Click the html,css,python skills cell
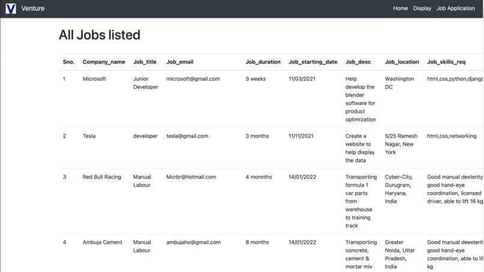The image size is (484, 272). point(455,79)
